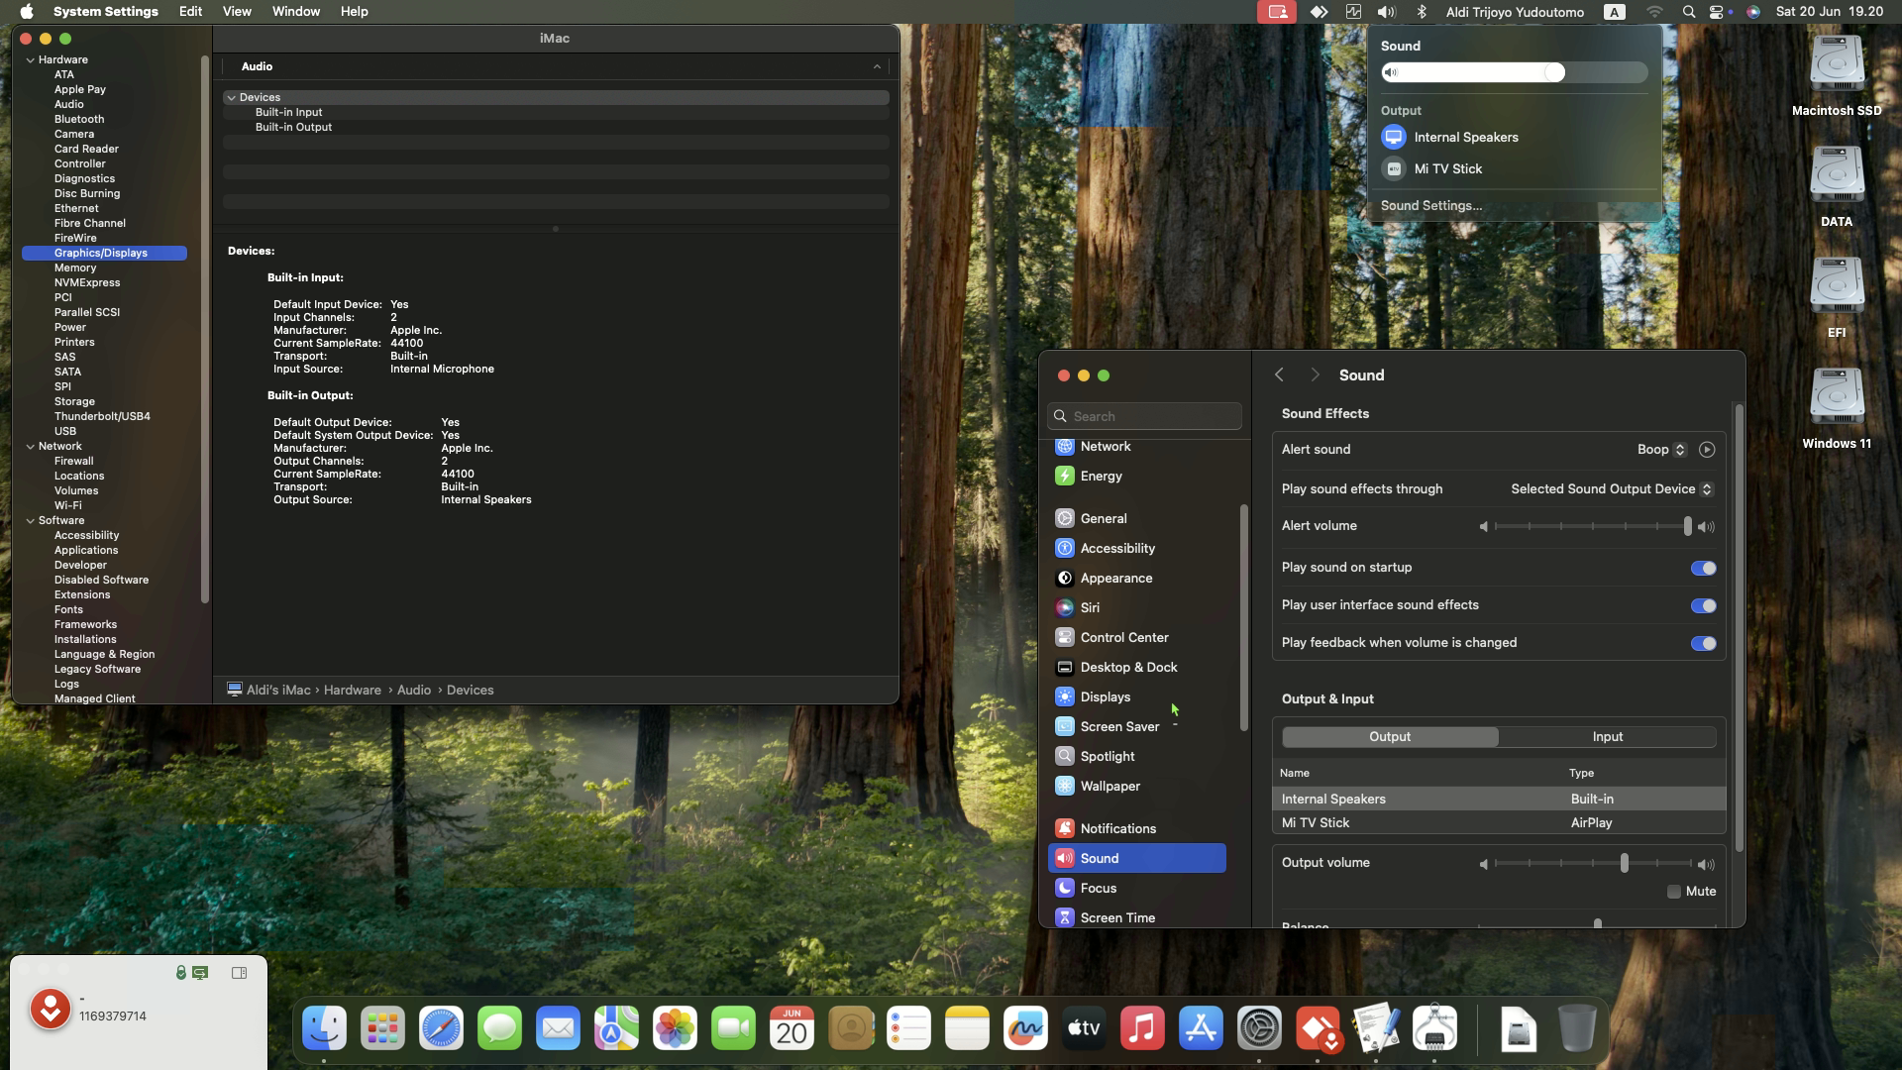Image resolution: width=1902 pixels, height=1070 pixels.
Task: Open Macintosh SSD drive on desktop
Action: pyautogui.click(x=1837, y=76)
